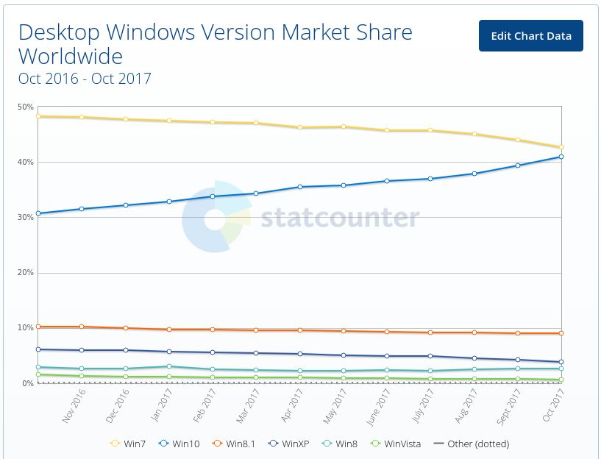Click the statcounter donut logo watermark
The width and height of the screenshot is (601, 459).
213,217
